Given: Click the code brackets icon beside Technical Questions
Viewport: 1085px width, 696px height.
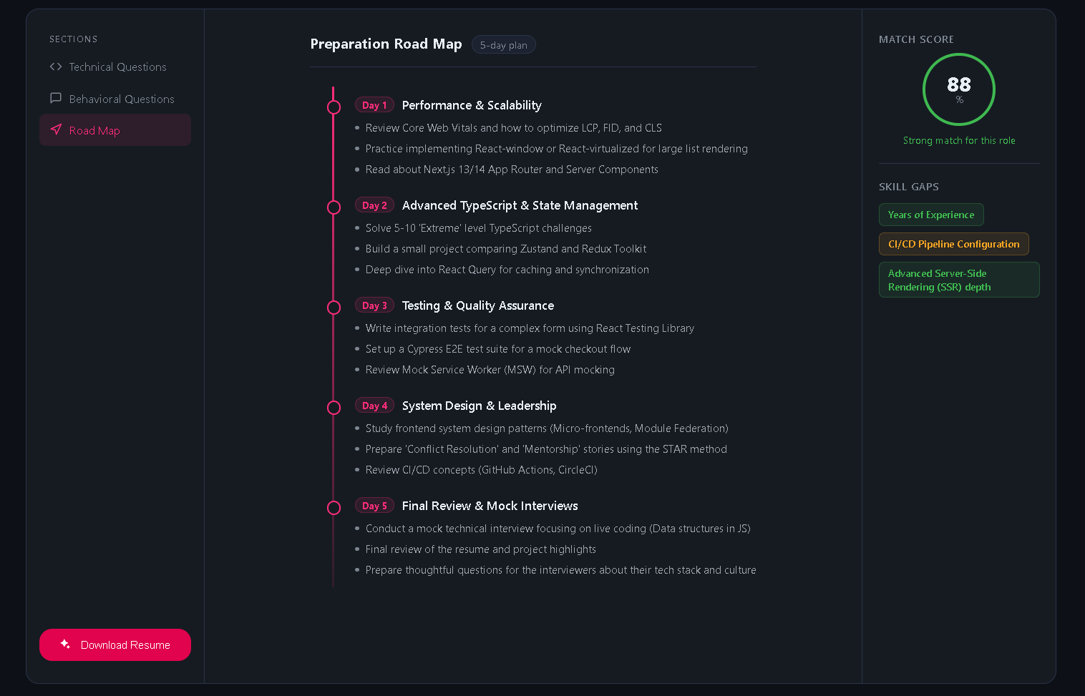Looking at the screenshot, I should (x=56, y=67).
